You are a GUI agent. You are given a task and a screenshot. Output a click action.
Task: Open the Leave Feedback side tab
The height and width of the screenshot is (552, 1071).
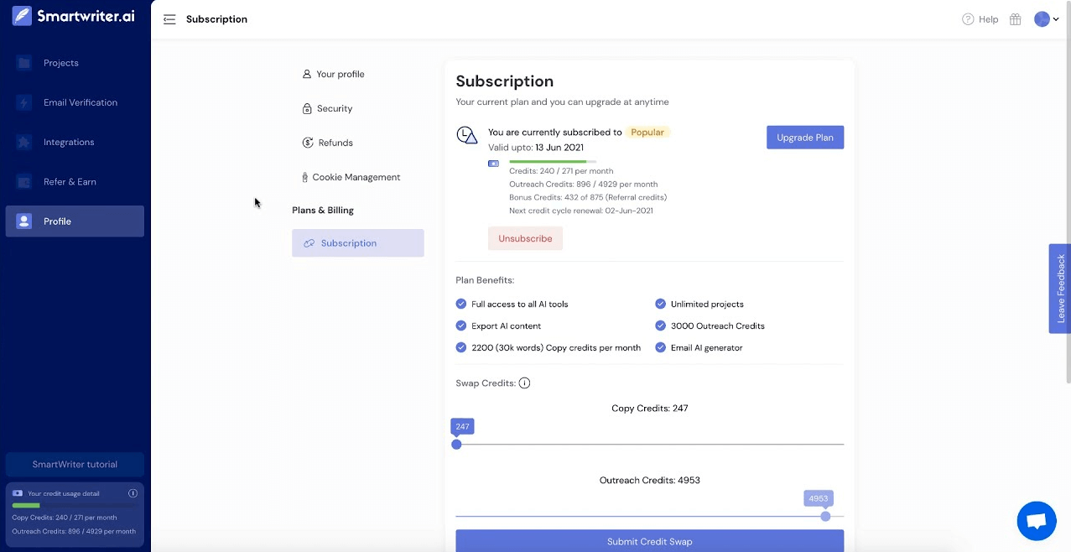click(1060, 289)
